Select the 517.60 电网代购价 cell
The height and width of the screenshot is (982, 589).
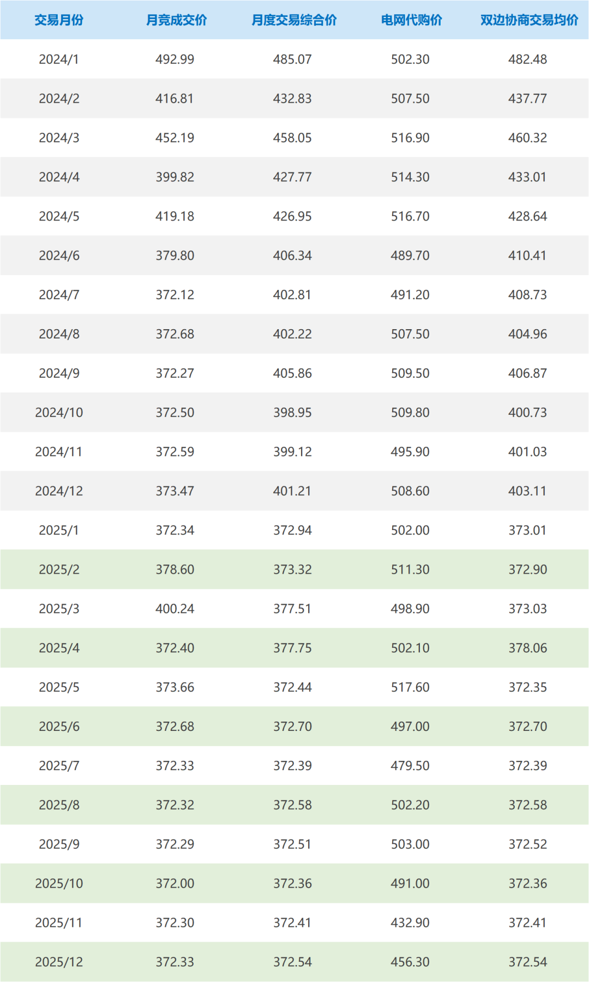pyautogui.click(x=410, y=687)
